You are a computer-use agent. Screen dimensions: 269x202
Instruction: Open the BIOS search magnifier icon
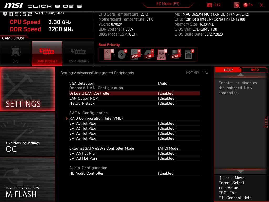click(237, 5)
